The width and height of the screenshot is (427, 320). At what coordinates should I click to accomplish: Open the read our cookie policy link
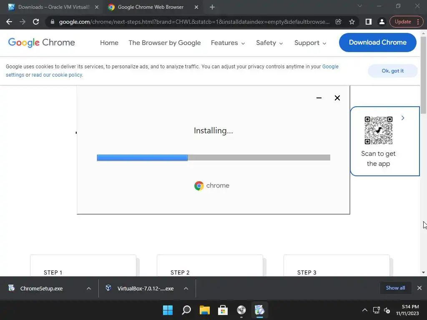tap(57, 75)
